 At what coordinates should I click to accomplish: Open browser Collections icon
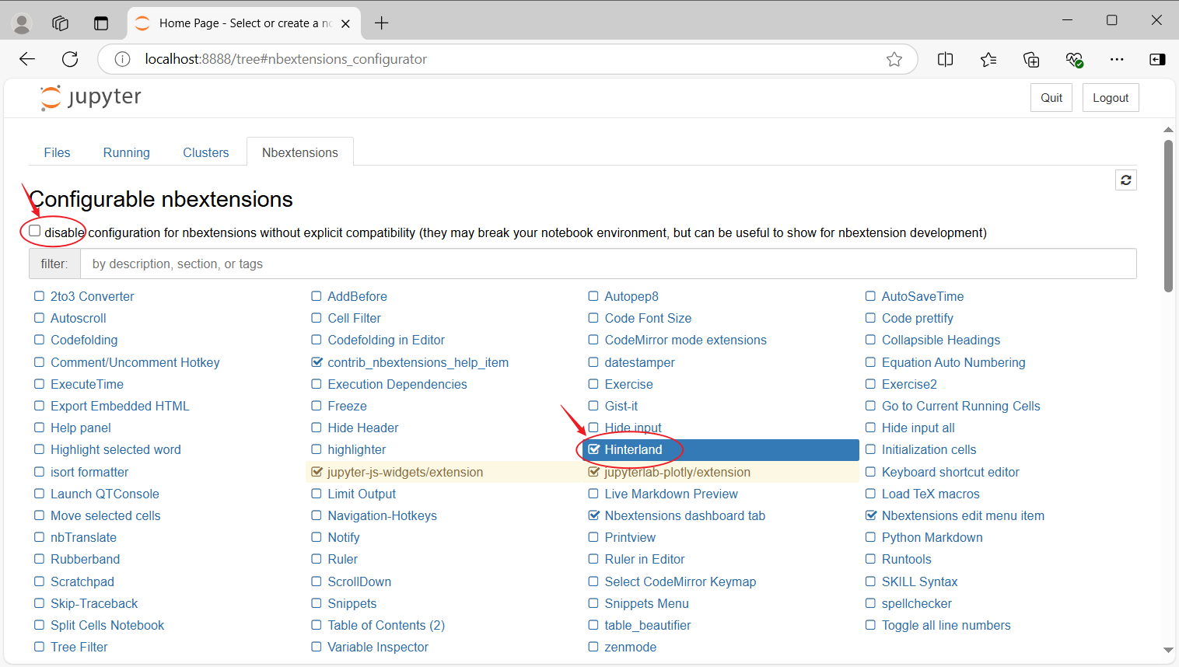click(1031, 59)
